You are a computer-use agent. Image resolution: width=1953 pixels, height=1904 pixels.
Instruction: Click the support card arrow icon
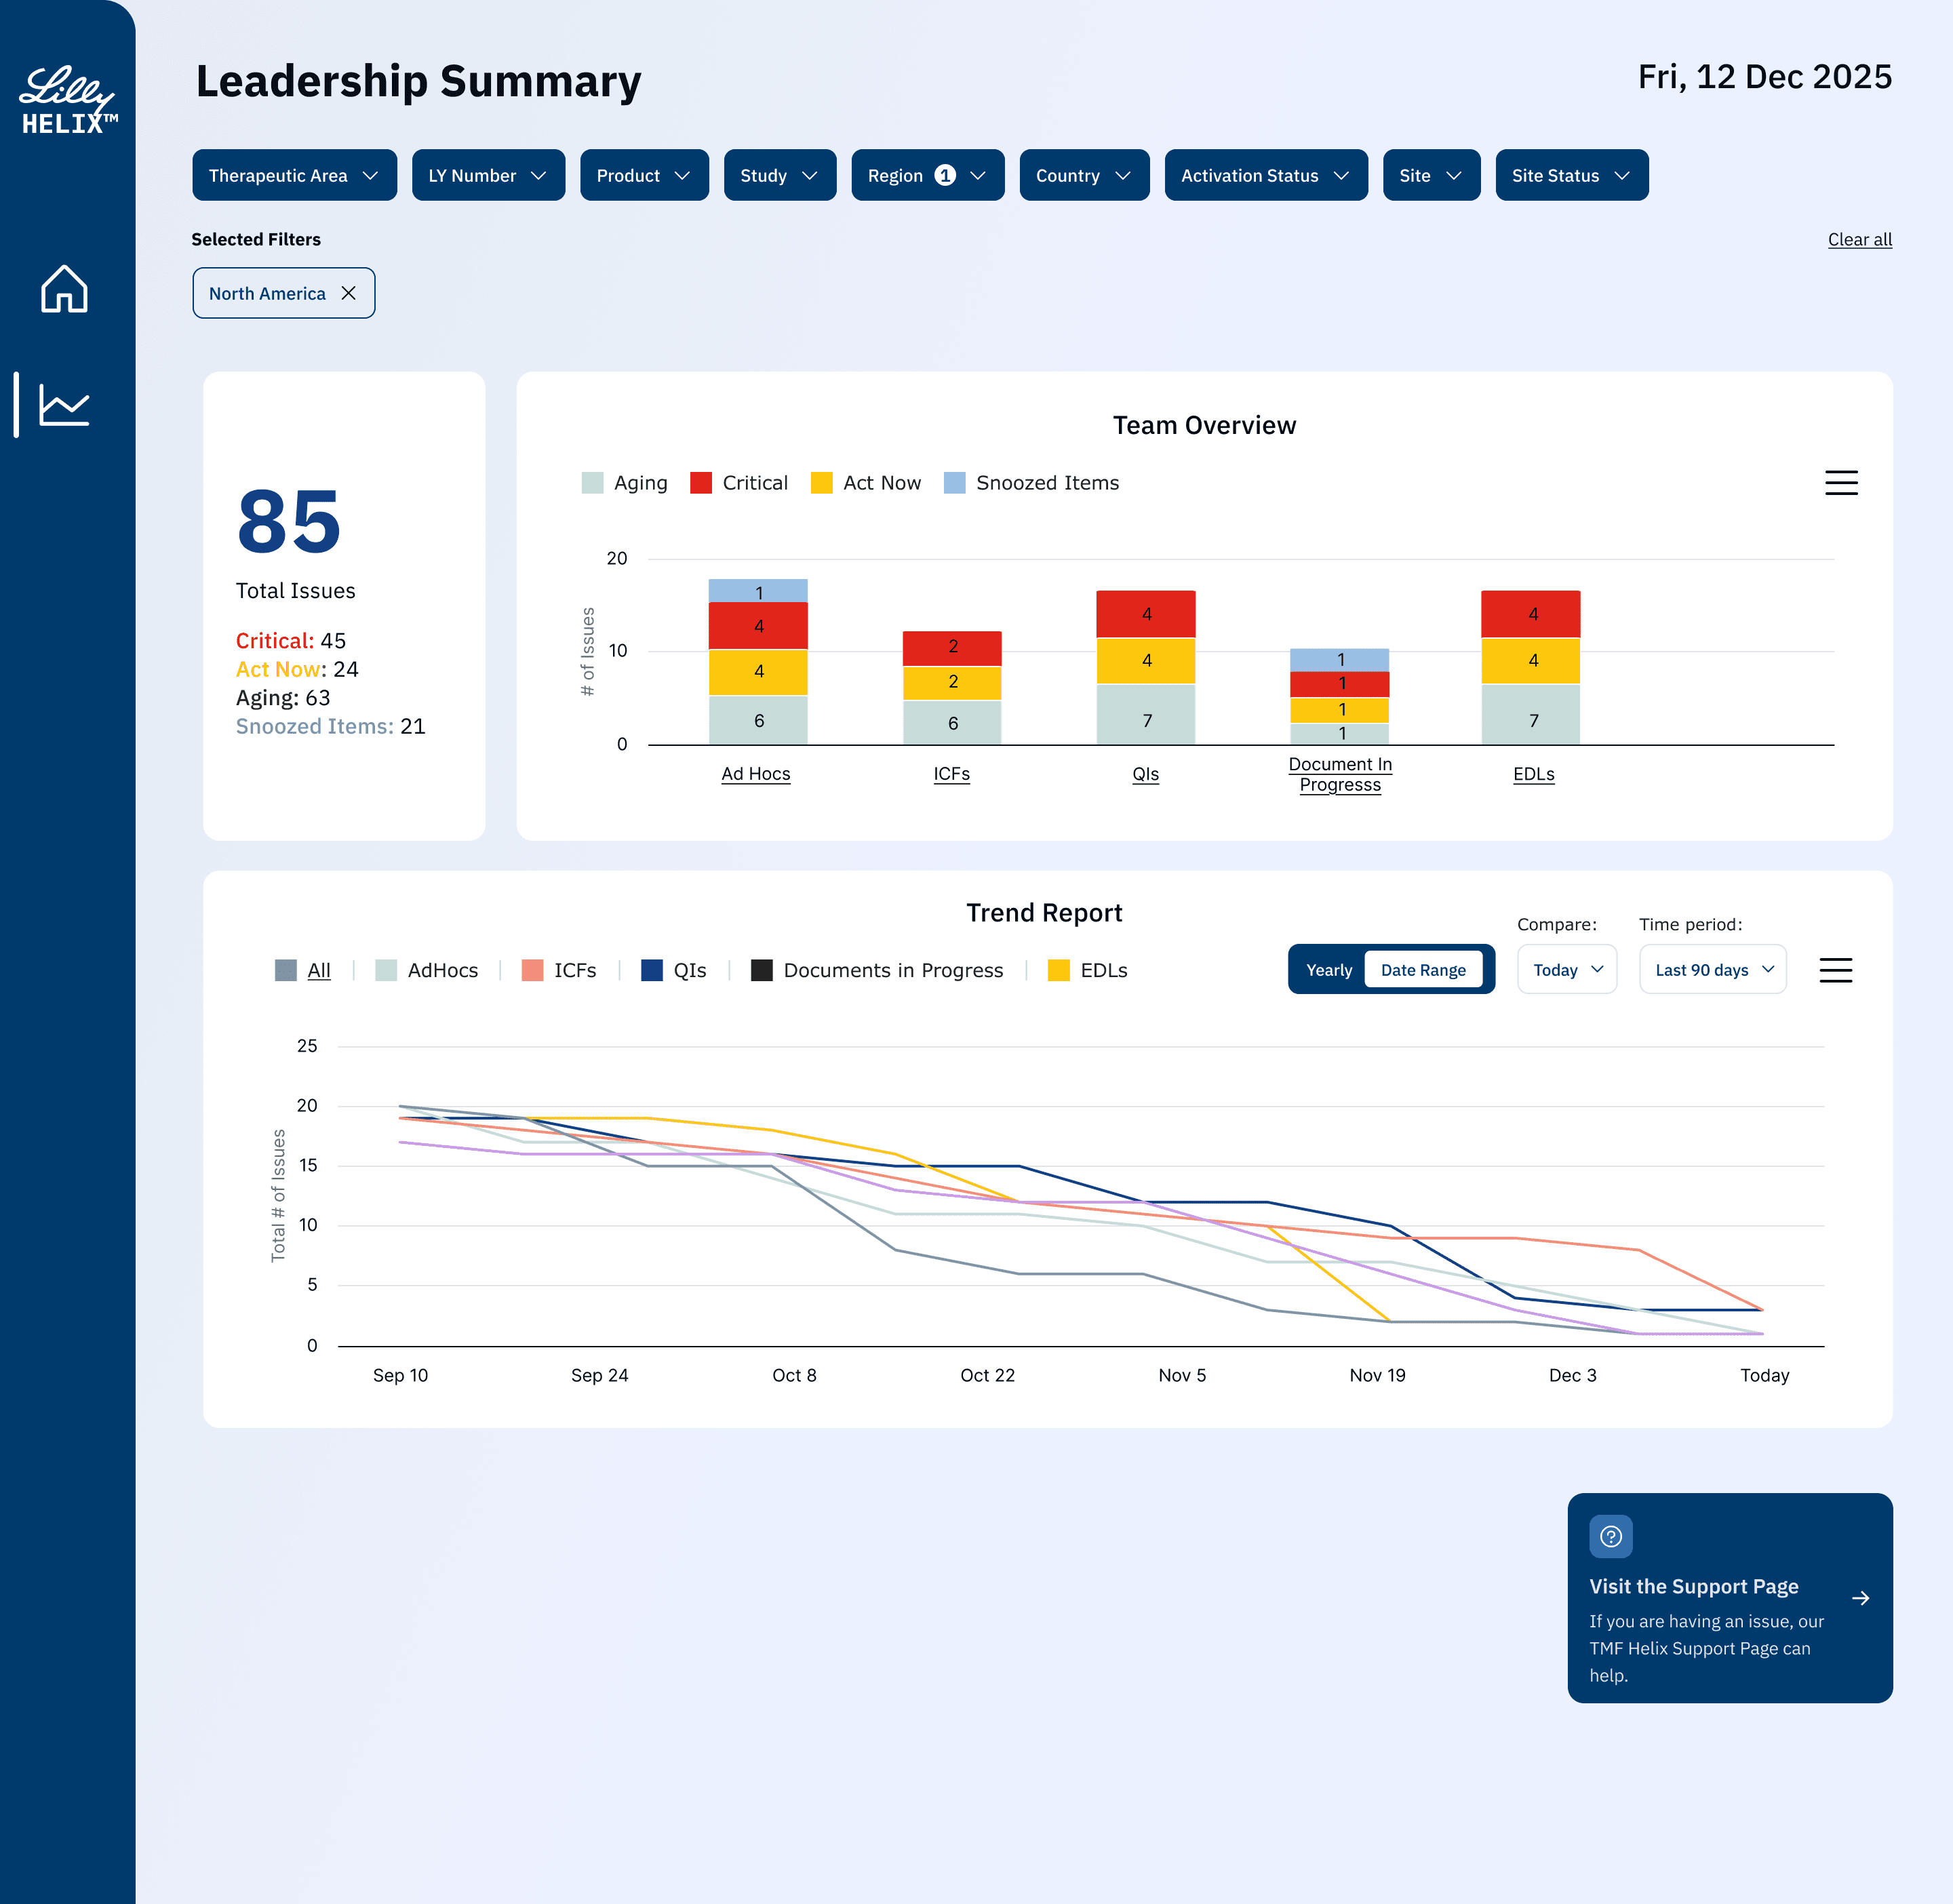tap(1860, 1598)
